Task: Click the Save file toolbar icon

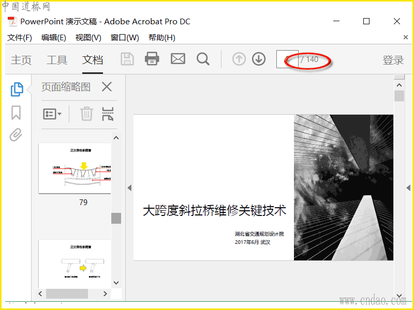Action: (127, 59)
